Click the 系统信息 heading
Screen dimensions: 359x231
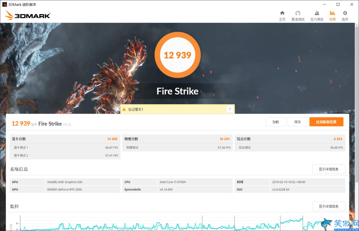[19, 169]
